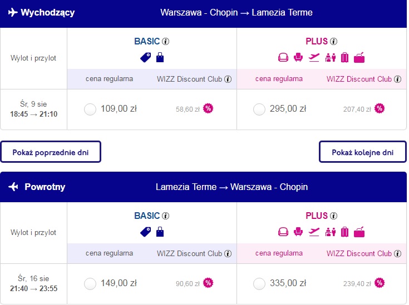Click the seat icon under outbound PLUS
This screenshot has height=305, width=409.
pyautogui.click(x=298, y=57)
